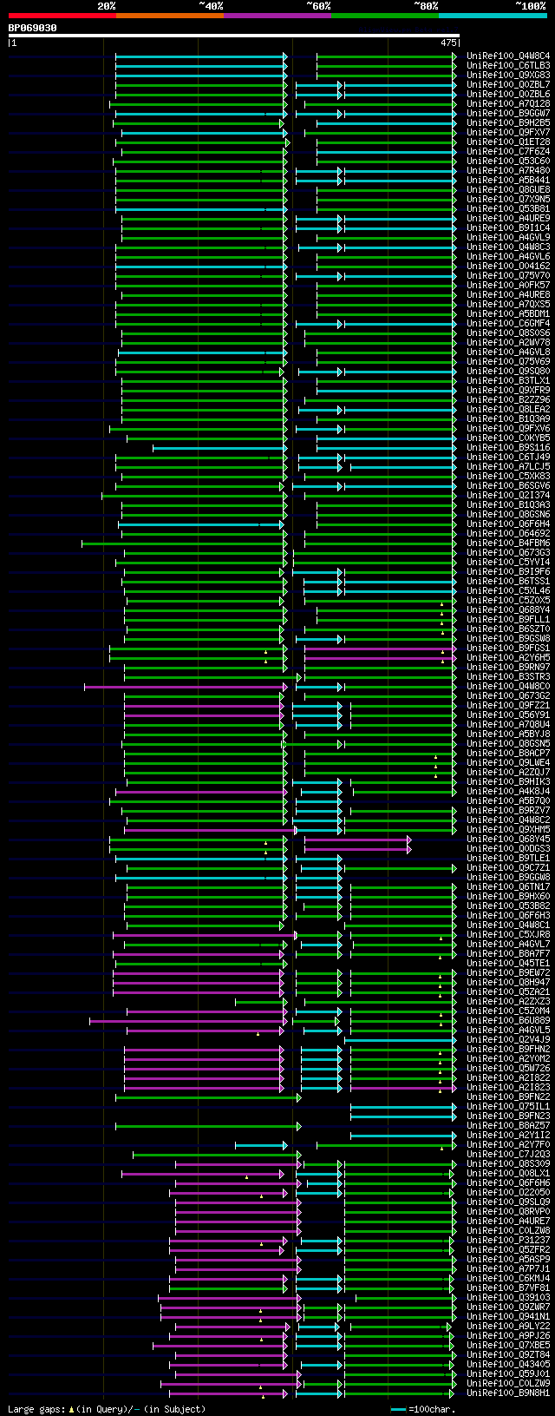
Task: Pick row label UniRef100_Q688Y4
Action: coord(508,609)
